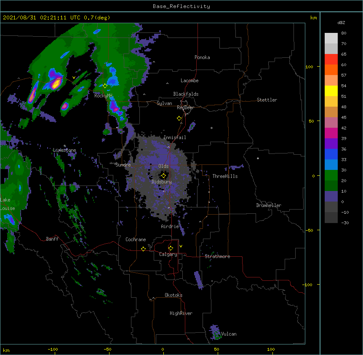Image resolution: width=363 pixels, height=355 pixels.
Task: Click the HighRiver label
Action: point(181,313)
